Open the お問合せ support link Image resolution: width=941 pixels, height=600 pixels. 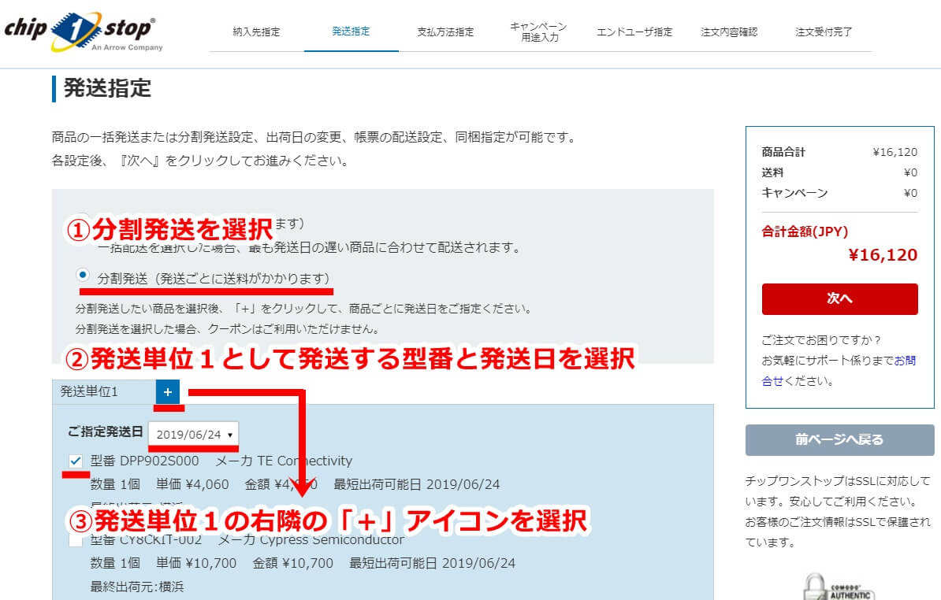coord(904,361)
